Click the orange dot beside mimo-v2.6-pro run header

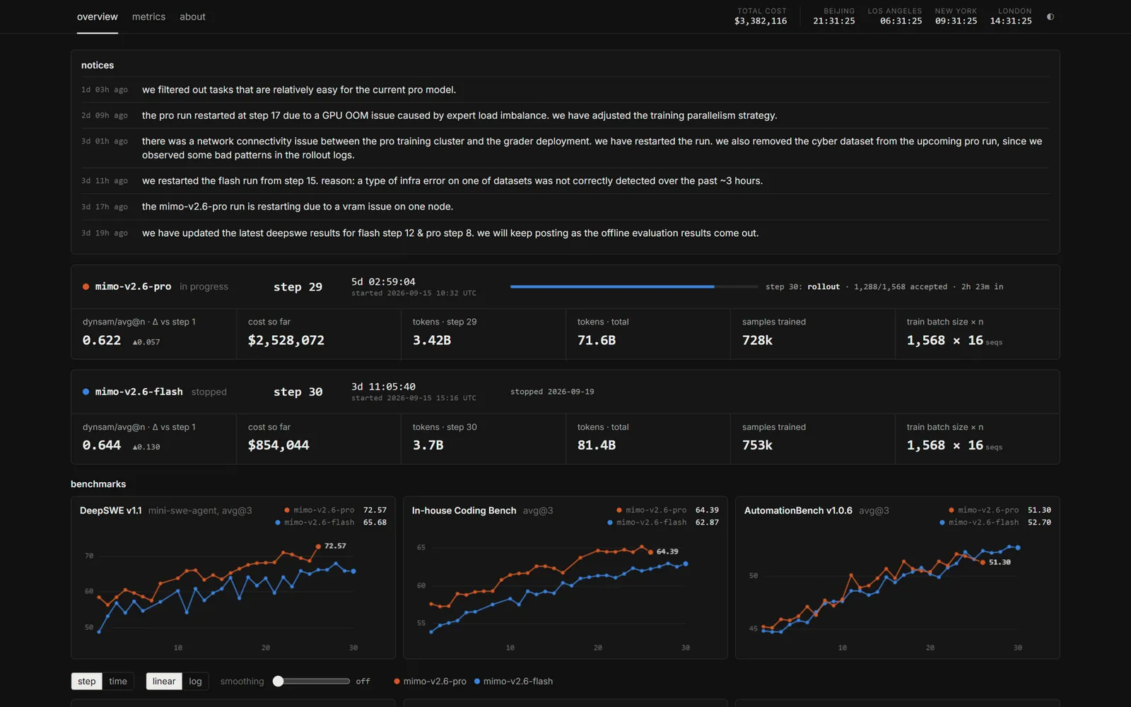tap(86, 286)
